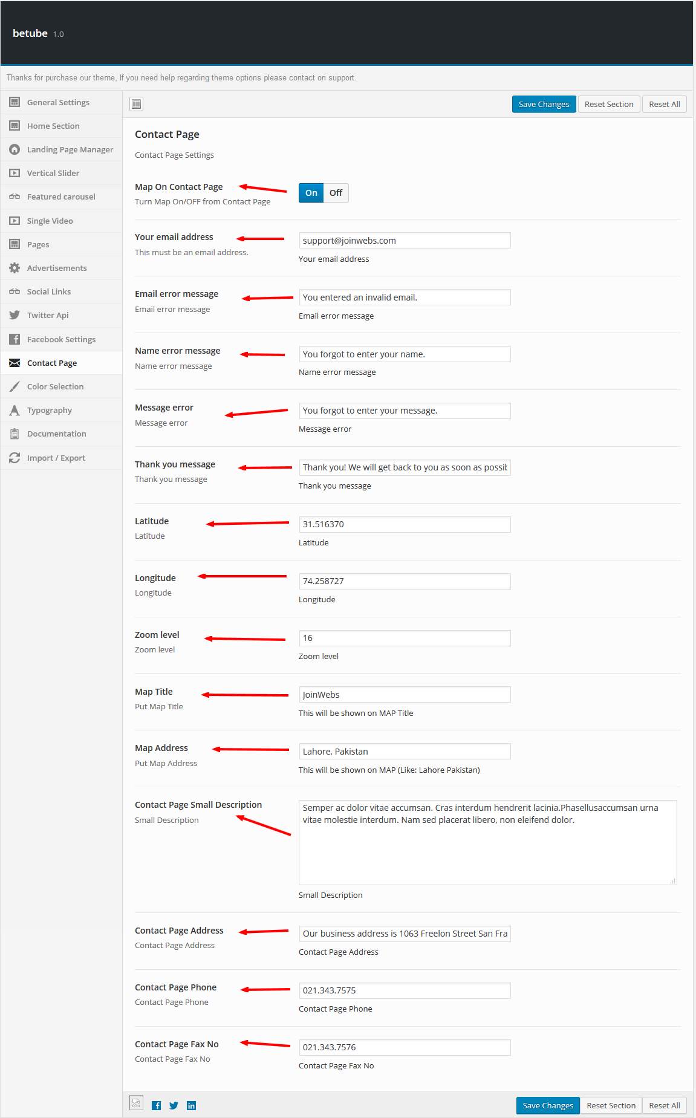Click the footer LinkedIn icon

(x=191, y=1105)
